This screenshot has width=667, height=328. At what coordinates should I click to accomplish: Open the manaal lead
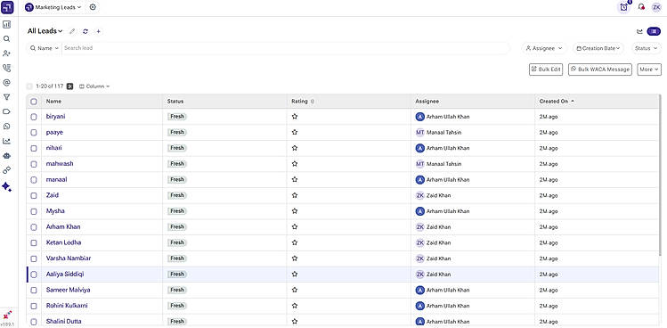57,179
